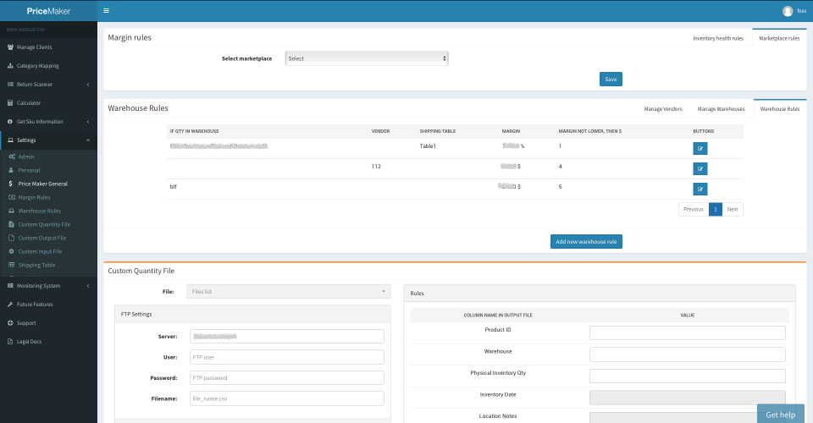Edit the vendor 112 warehouse rule
This screenshot has height=423, width=813.
tap(700, 169)
